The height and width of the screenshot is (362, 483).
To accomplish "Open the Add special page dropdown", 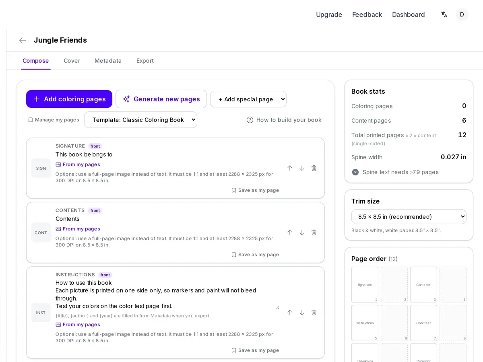I will pos(248,99).
